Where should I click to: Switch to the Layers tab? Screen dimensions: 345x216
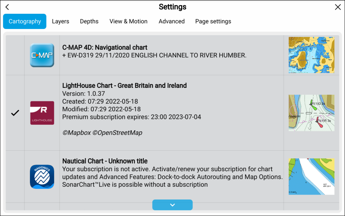(61, 21)
